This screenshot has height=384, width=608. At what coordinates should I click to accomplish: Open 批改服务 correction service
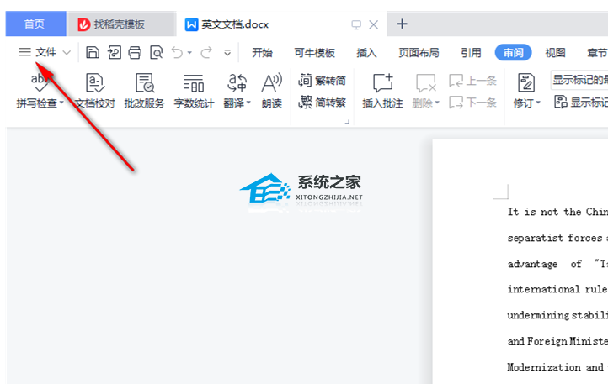[145, 90]
